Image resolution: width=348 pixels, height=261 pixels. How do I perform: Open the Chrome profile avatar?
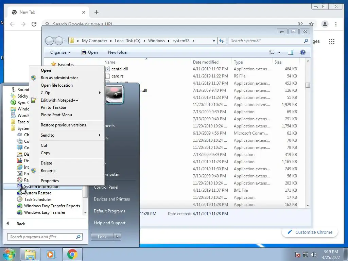pyautogui.click(x=325, y=24)
